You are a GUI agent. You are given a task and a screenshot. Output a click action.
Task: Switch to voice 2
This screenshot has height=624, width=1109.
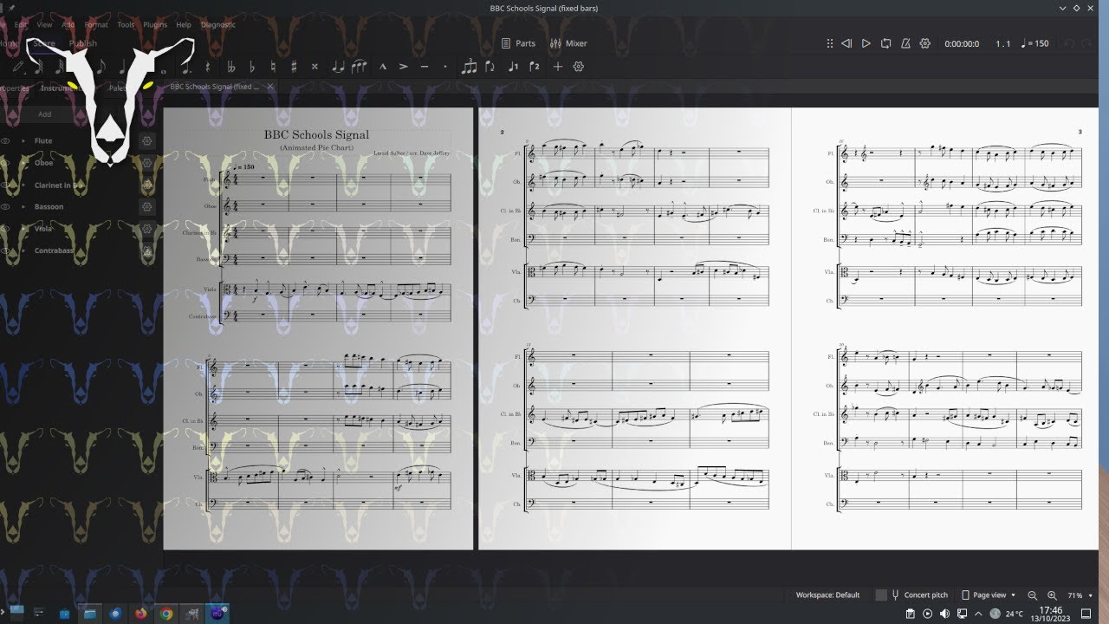pyautogui.click(x=535, y=67)
